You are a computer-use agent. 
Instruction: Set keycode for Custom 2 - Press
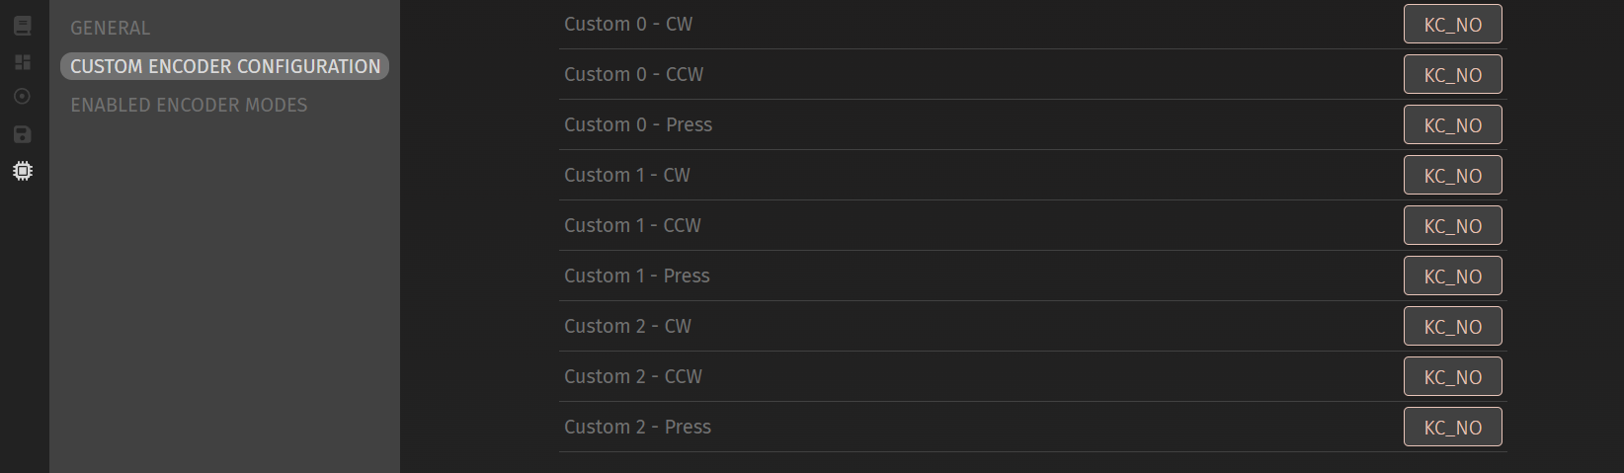pyautogui.click(x=1452, y=428)
